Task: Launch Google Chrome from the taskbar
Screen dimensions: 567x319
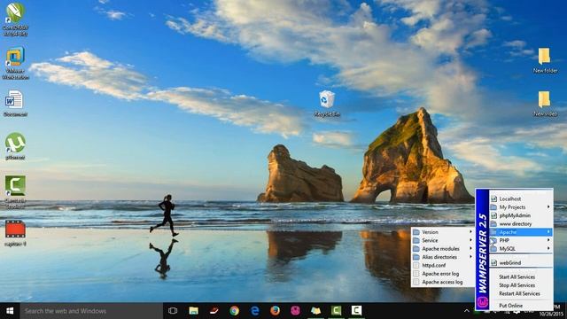Action: point(234,311)
